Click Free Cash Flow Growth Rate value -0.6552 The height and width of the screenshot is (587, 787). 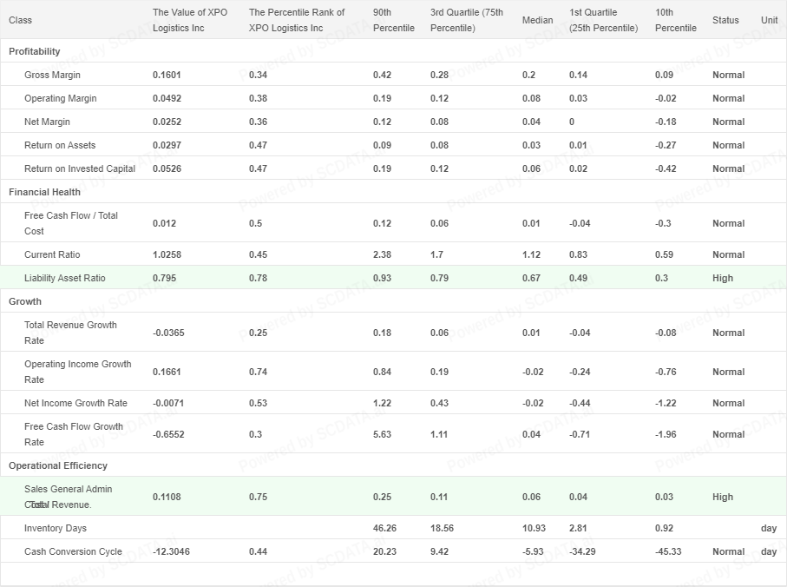[x=168, y=434]
